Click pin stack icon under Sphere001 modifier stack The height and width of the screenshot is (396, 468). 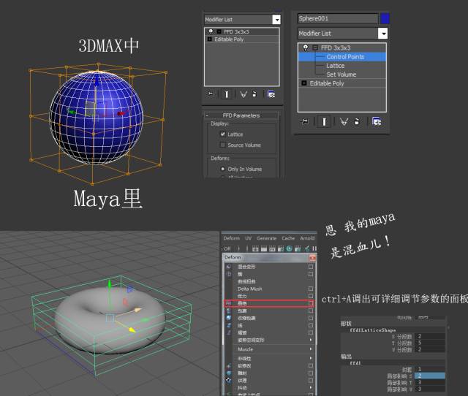coord(305,121)
